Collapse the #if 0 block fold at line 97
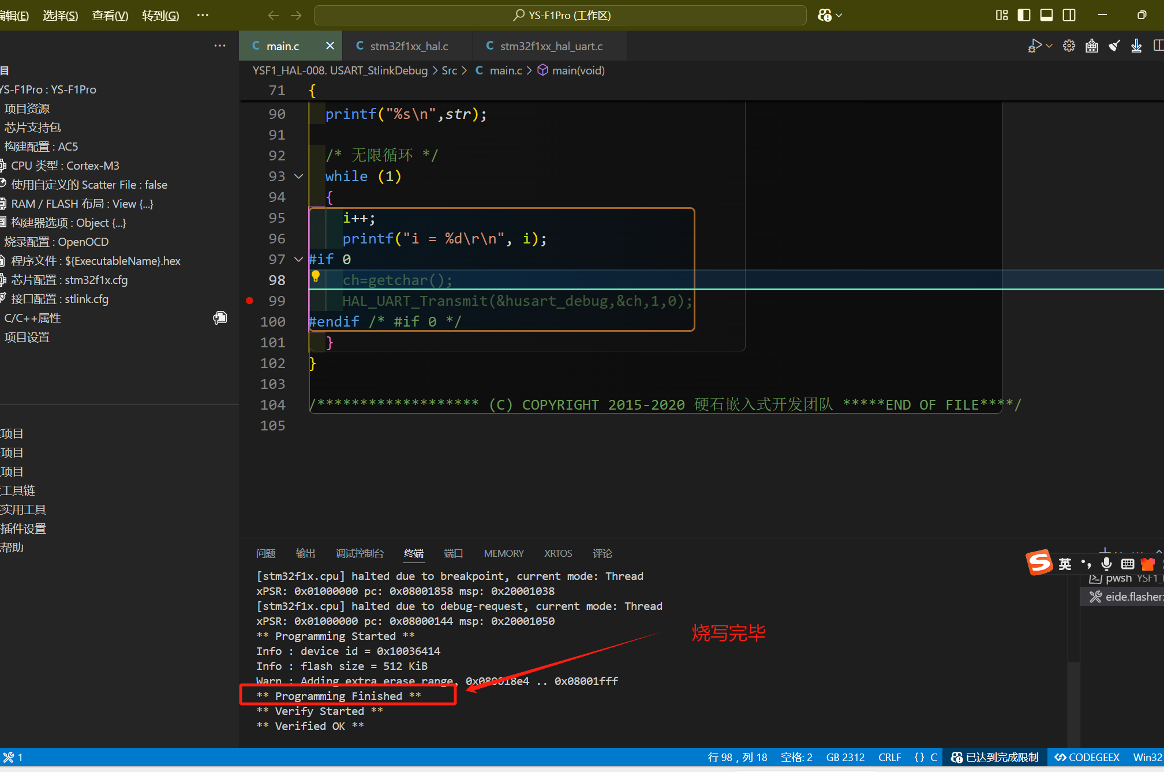 pyautogui.click(x=299, y=260)
